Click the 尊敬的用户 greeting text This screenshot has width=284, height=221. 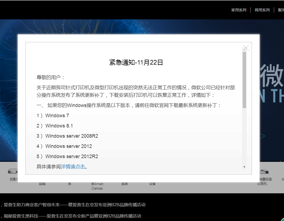click(x=51, y=77)
